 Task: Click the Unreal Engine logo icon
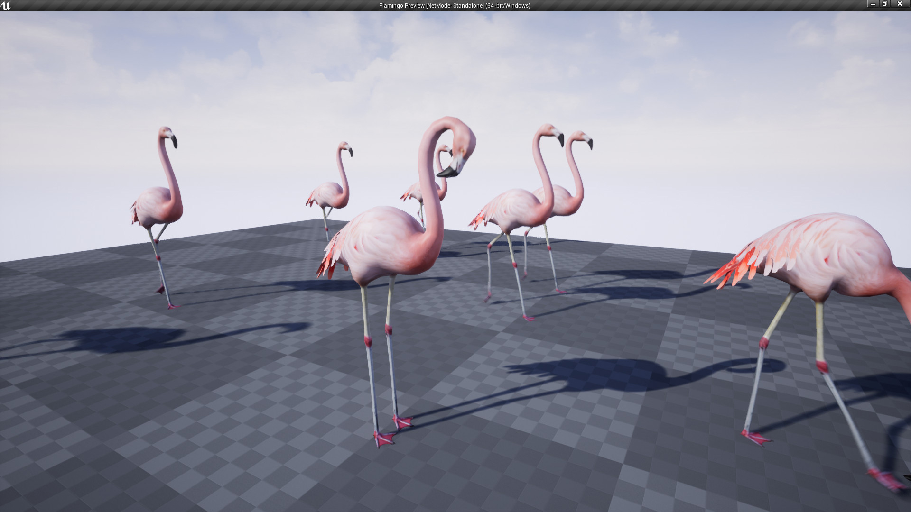click(6, 6)
